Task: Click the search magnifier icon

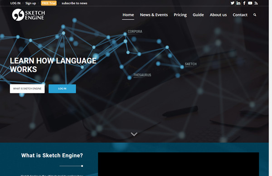Action: click(255, 15)
